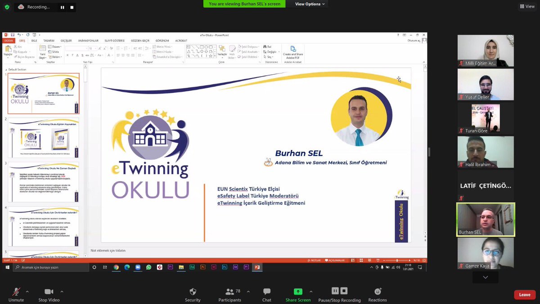
Task: Click the undo icon in quick access toolbar
Action: tap(20, 35)
